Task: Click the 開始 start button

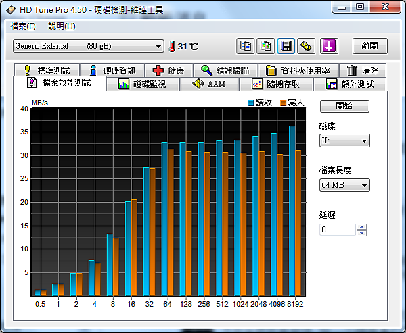Action: (344, 106)
